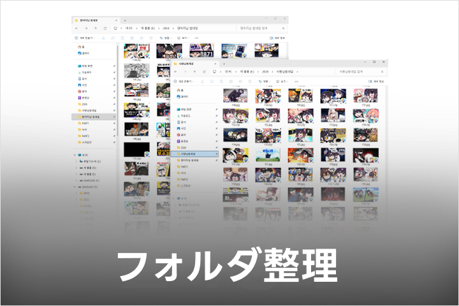The image size is (459, 306).
Task: Toggle 세부 정보 details pane in rear window
Action: 277,38
